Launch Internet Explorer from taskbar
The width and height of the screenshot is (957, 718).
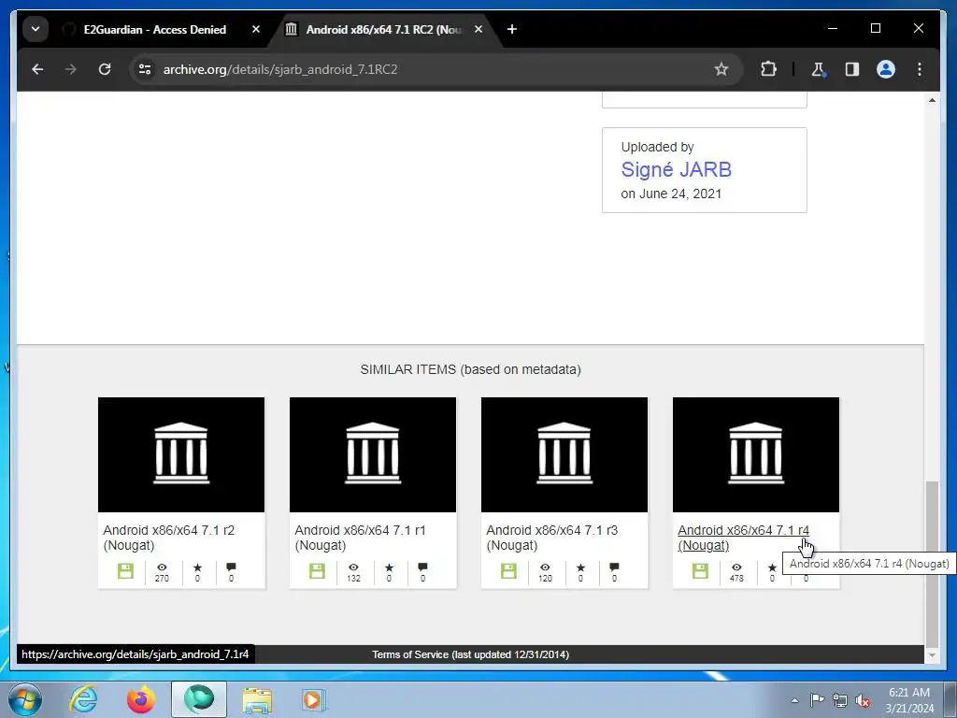click(83, 699)
